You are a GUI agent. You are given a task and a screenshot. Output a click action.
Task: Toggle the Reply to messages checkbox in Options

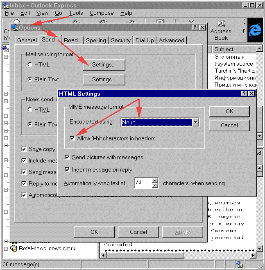pyautogui.click(x=24, y=183)
